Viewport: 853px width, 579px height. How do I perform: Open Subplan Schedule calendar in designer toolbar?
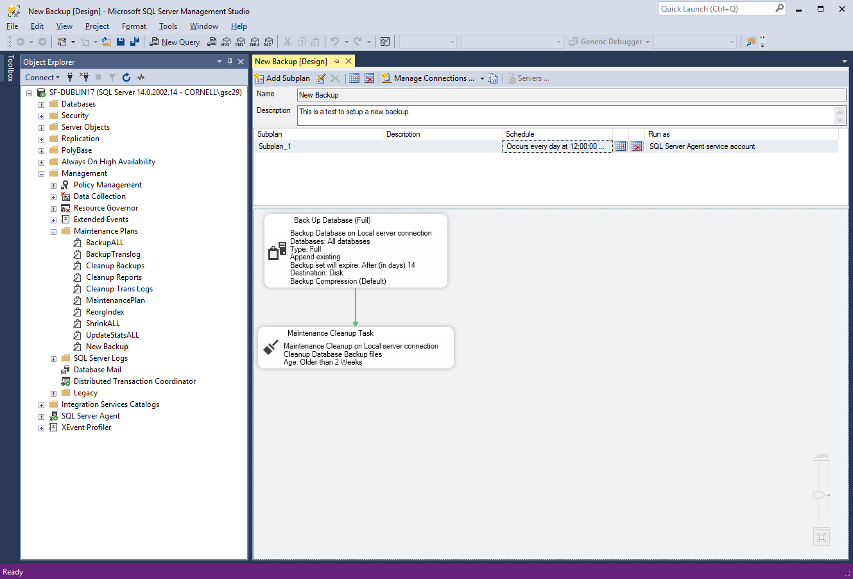point(354,78)
